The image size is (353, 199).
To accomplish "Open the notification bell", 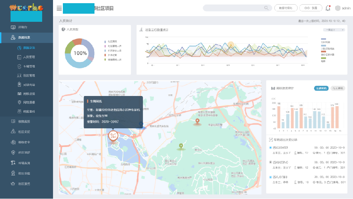I will (328, 8).
